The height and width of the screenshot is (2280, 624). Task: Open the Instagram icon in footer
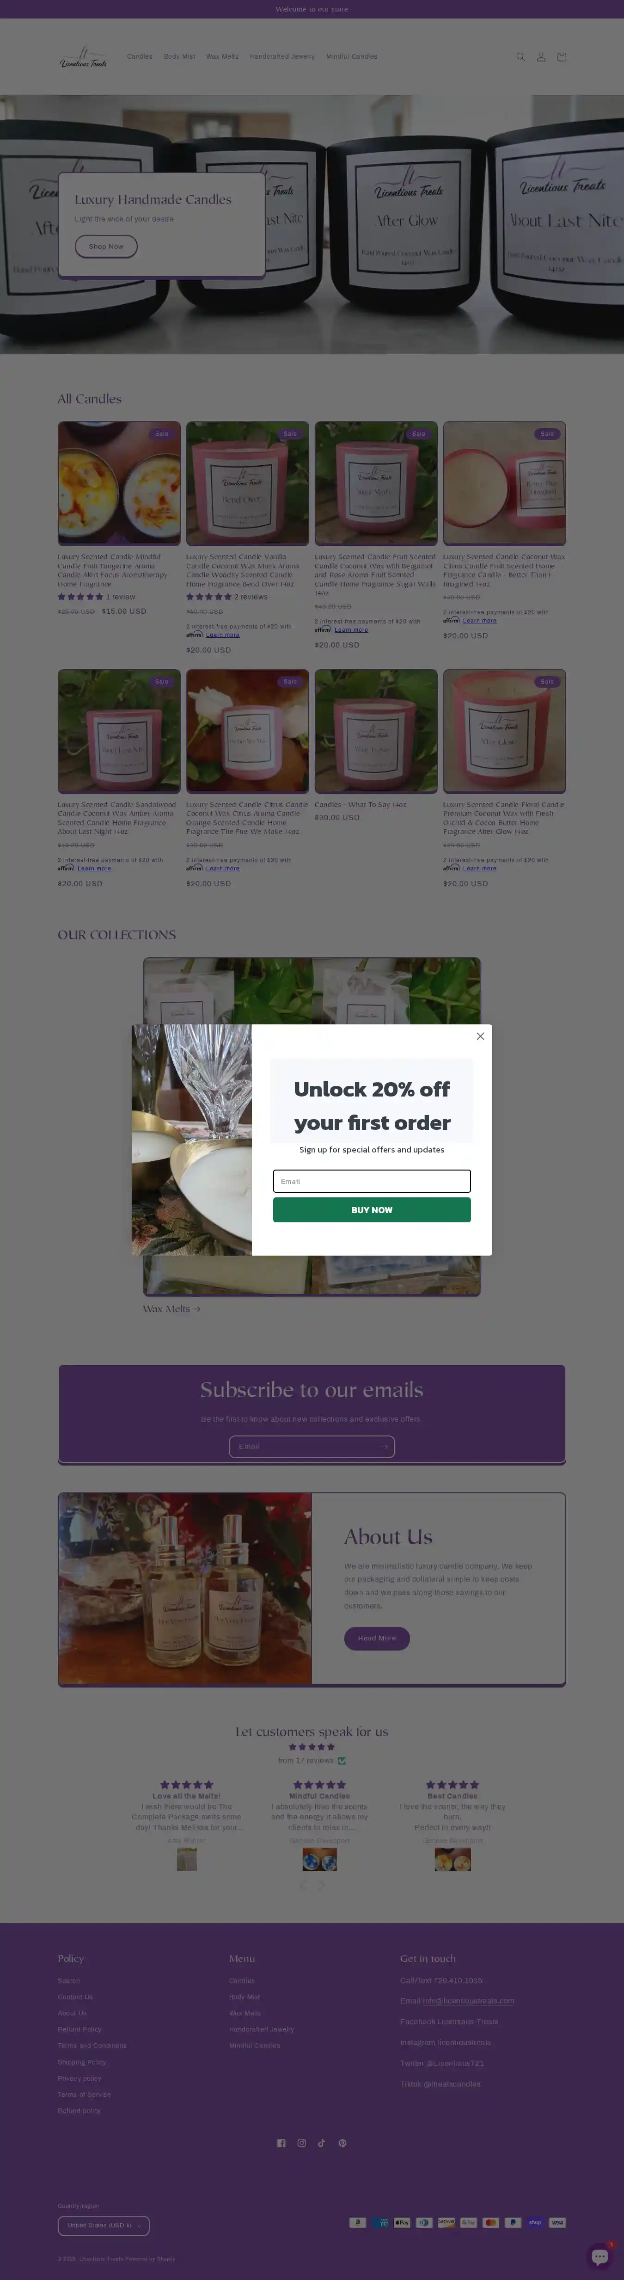[x=302, y=2143]
